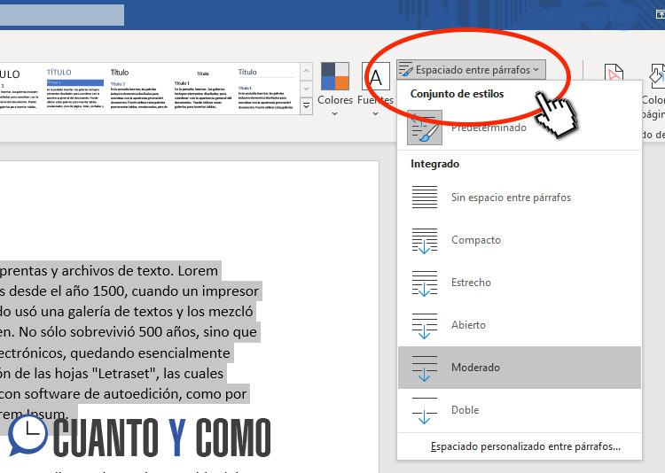Open the Espaciado entre párrafos dropdown
665x473 pixels.
click(469, 69)
